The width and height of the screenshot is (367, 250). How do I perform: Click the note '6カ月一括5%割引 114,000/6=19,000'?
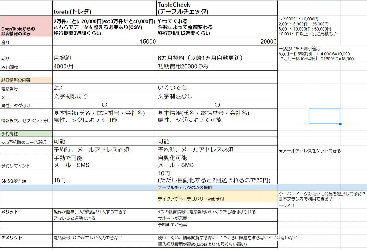click(x=314, y=54)
